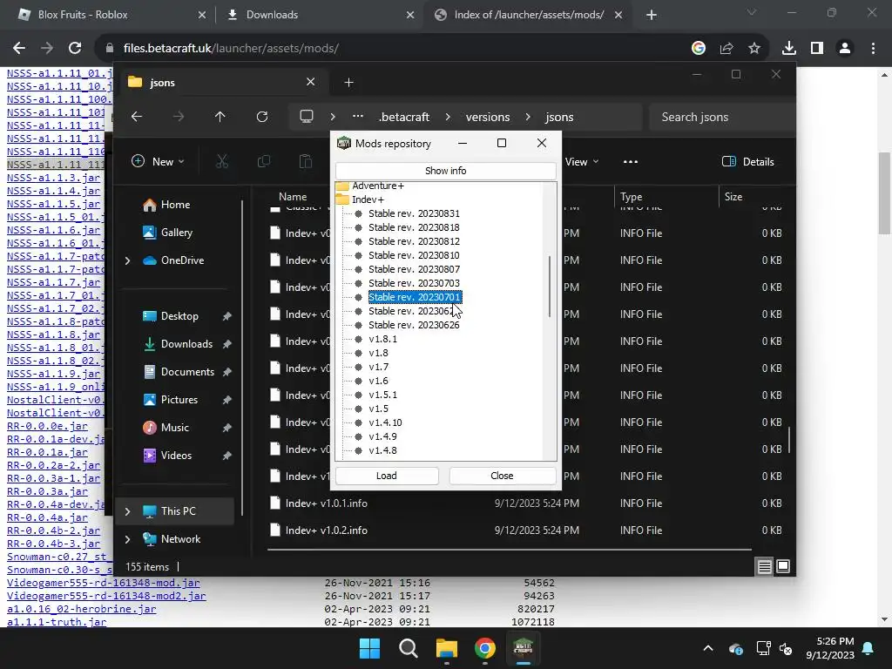Image resolution: width=892 pixels, height=669 pixels.
Task: Toggle the Details pane button
Action: pyautogui.click(x=748, y=161)
